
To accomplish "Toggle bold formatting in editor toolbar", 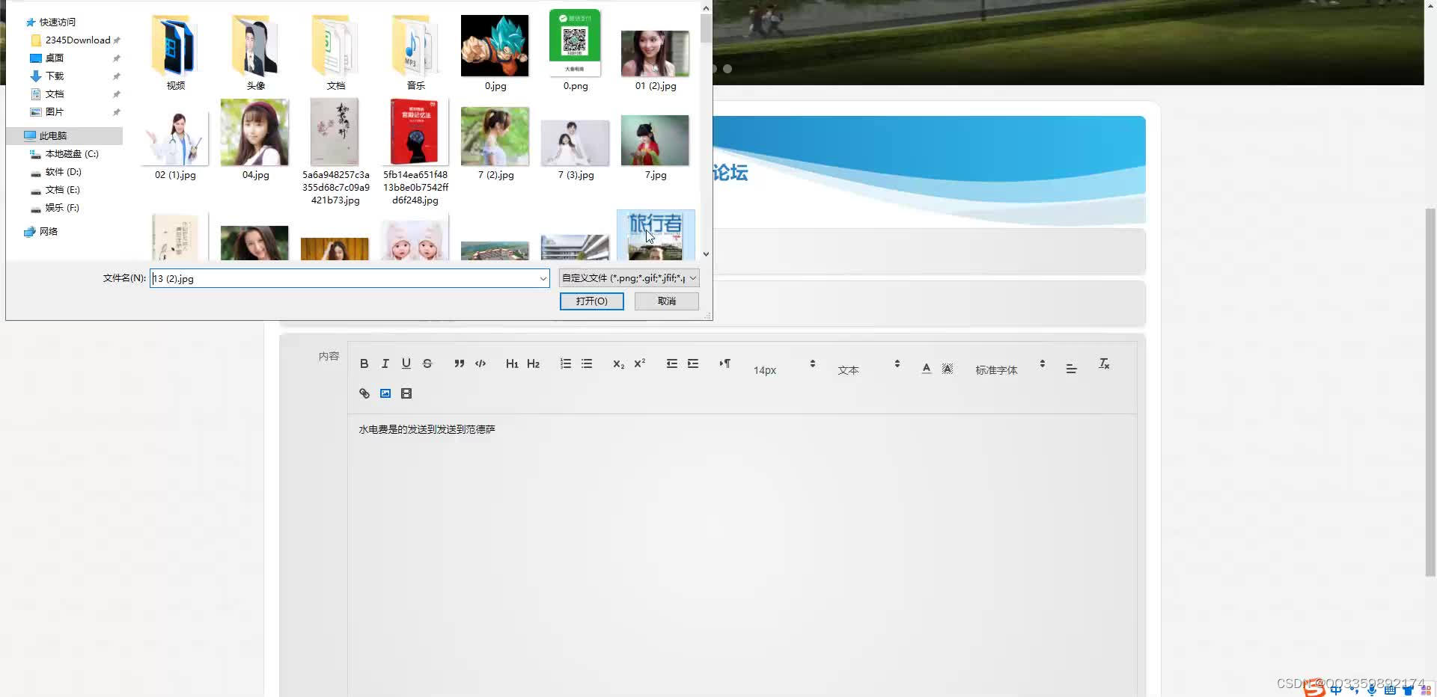I will (x=364, y=363).
